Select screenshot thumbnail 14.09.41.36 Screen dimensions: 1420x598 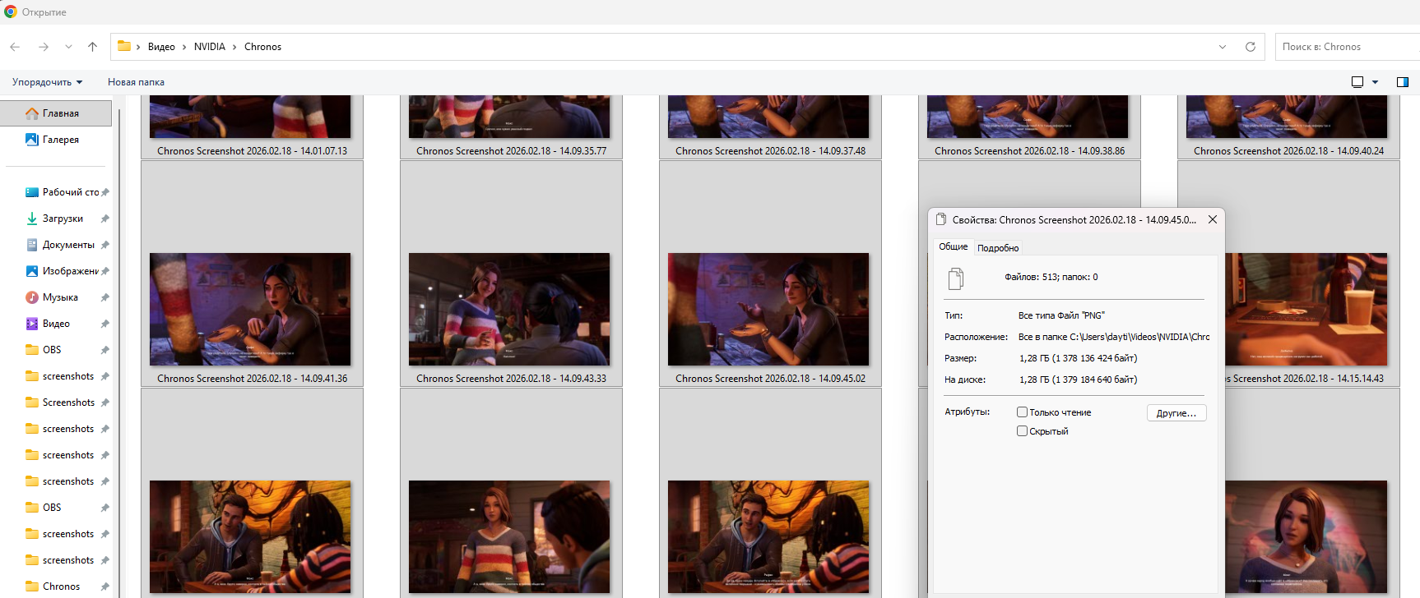[250, 309]
